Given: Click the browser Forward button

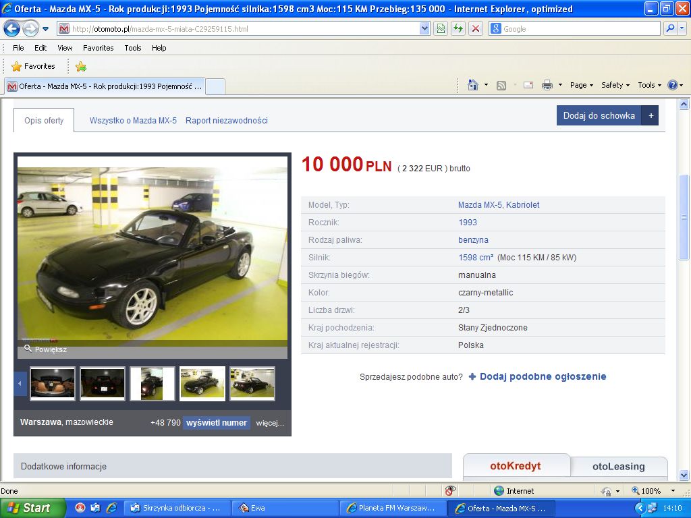Looking at the screenshot, I should (x=30, y=29).
